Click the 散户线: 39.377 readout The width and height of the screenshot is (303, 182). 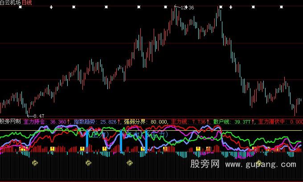[233, 122]
